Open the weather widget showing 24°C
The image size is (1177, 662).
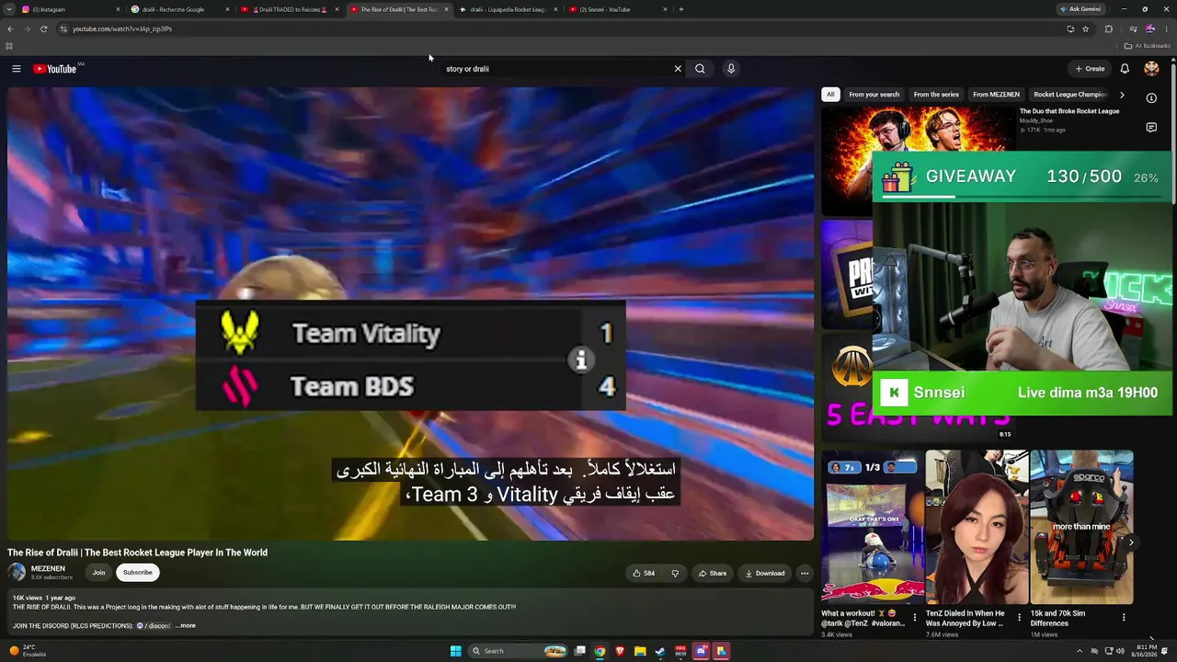[x=28, y=651]
